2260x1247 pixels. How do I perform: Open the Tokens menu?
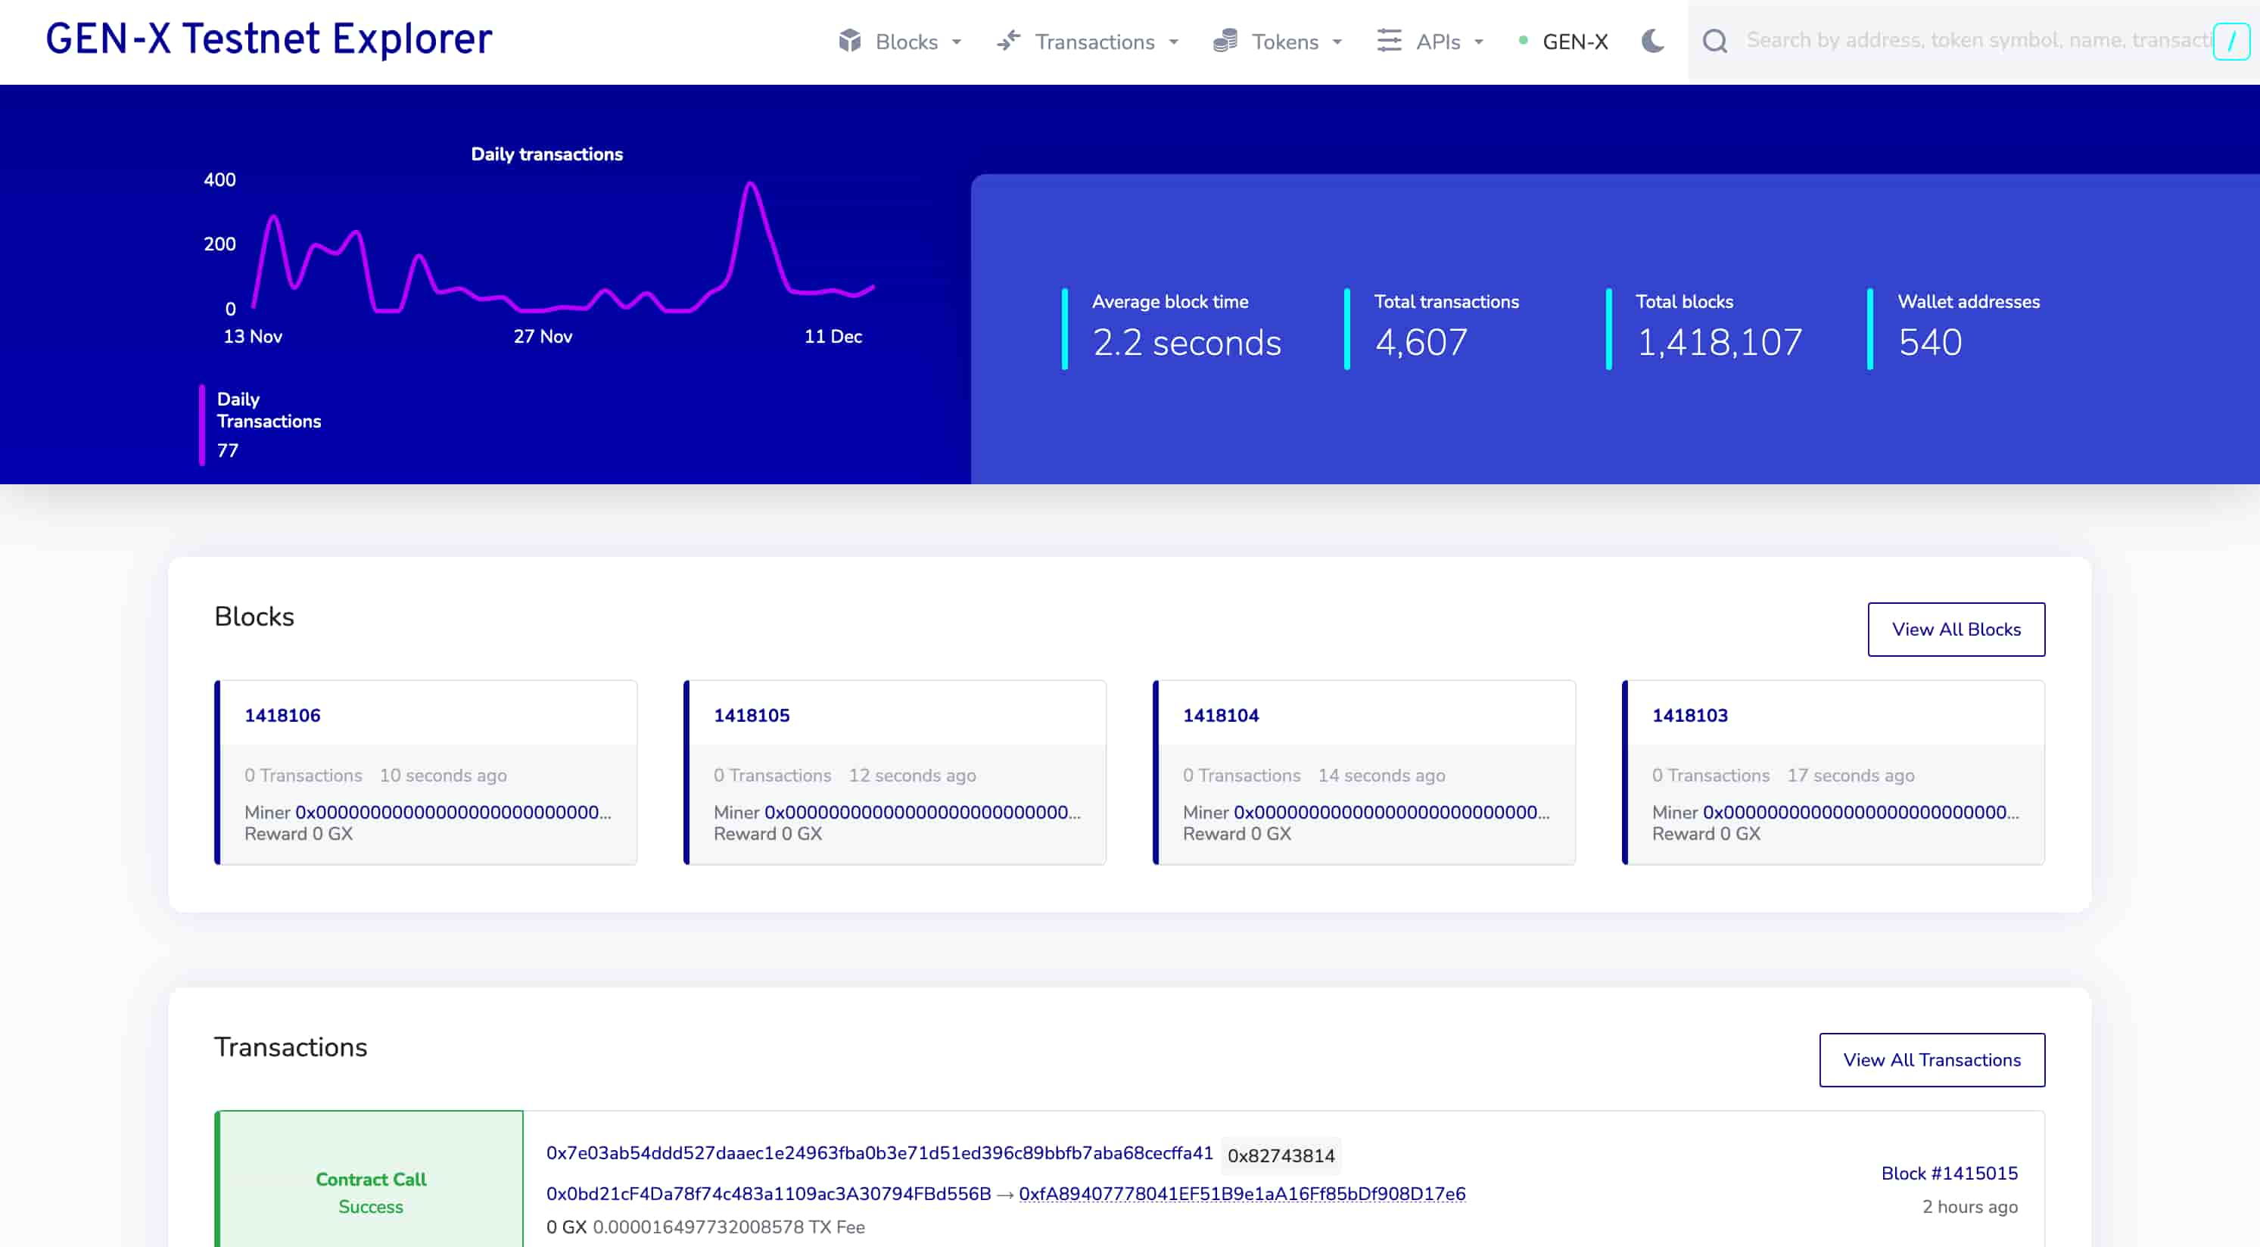[1278, 41]
